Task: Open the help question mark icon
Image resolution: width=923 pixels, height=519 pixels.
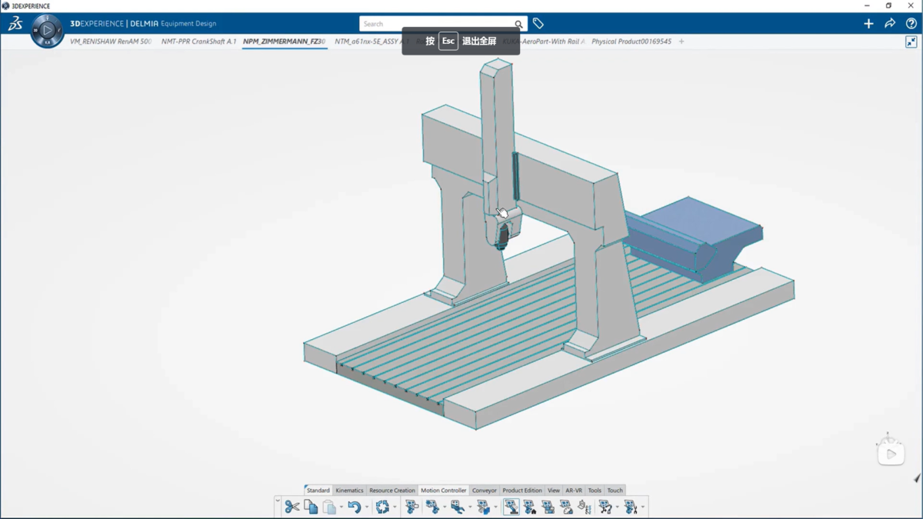Action: pyautogui.click(x=911, y=24)
